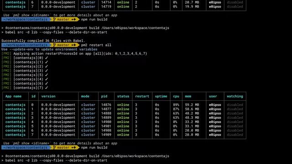
Task: Click the 'App name' column header
Action: point(13,96)
